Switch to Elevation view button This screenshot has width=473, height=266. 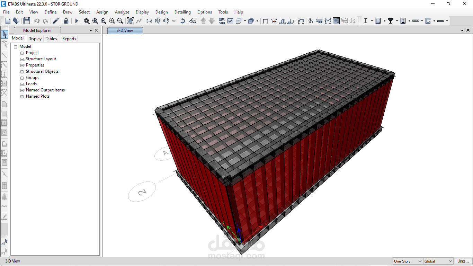tap(166, 21)
